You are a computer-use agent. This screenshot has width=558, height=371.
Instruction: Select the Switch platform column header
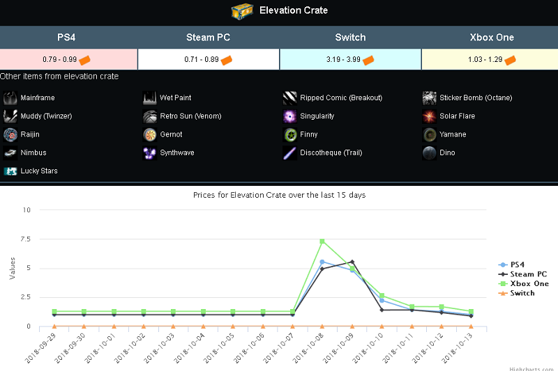350,38
